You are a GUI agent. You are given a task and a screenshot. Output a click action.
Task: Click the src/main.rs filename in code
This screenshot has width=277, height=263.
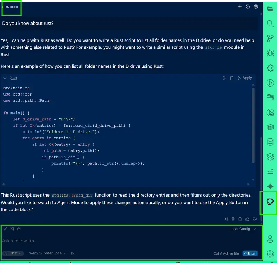pyautogui.click(x=16, y=88)
